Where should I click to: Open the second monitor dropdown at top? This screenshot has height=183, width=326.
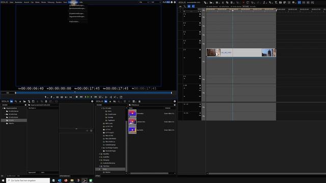pyautogui.click(x=156, y=2)
